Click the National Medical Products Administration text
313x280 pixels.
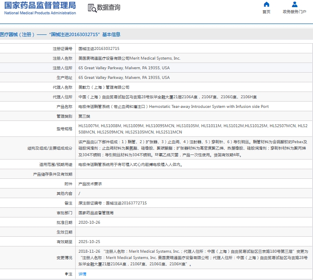40,13
